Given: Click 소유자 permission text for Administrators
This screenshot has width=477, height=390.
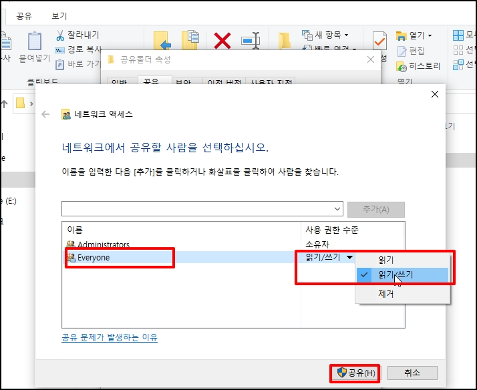Looking at the screenshot, I should tap(317, 244).
